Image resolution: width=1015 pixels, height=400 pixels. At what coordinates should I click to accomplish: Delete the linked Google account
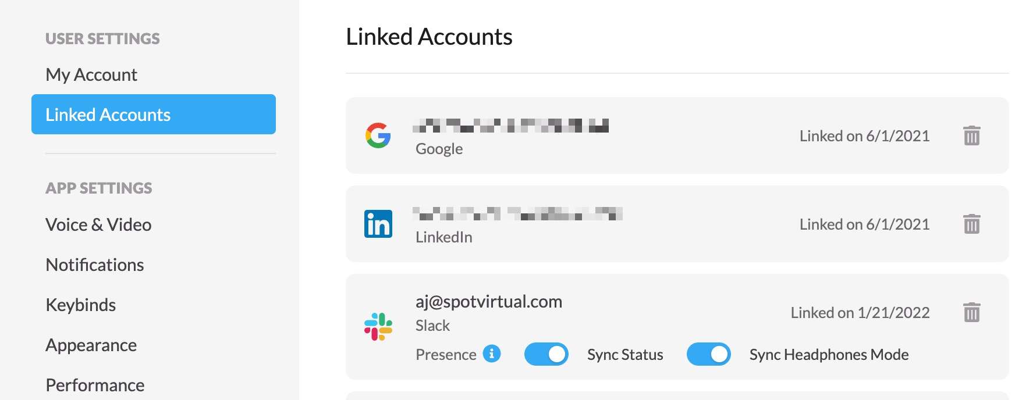971,135
